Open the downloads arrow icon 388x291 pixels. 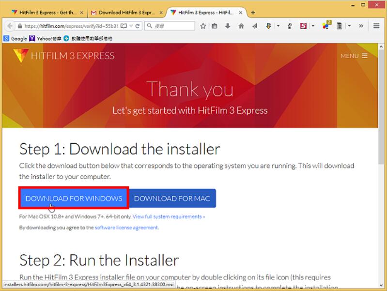(x=228, y=26)
